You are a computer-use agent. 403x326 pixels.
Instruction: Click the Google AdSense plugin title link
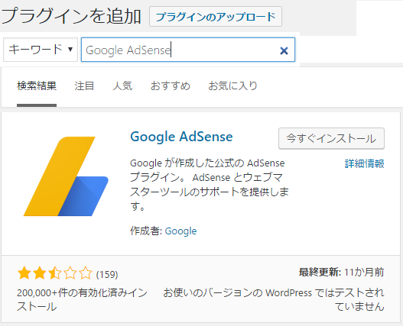(181, 137)
